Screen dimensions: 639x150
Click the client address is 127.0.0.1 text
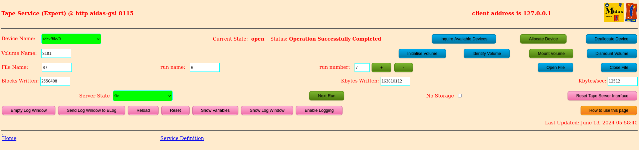(x=511, y=13)
